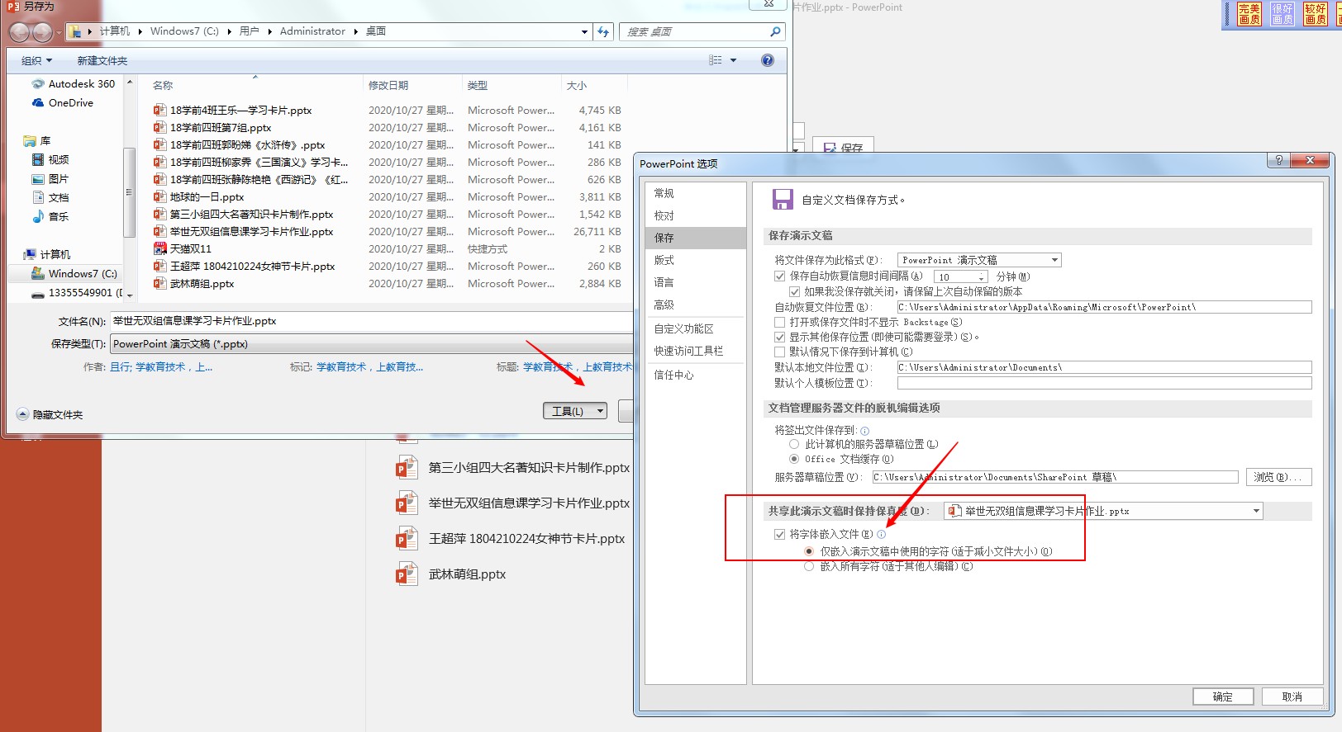
Task: Click the forward navigation arrow in Save As dialog
Action: click(x=42, y=32)
